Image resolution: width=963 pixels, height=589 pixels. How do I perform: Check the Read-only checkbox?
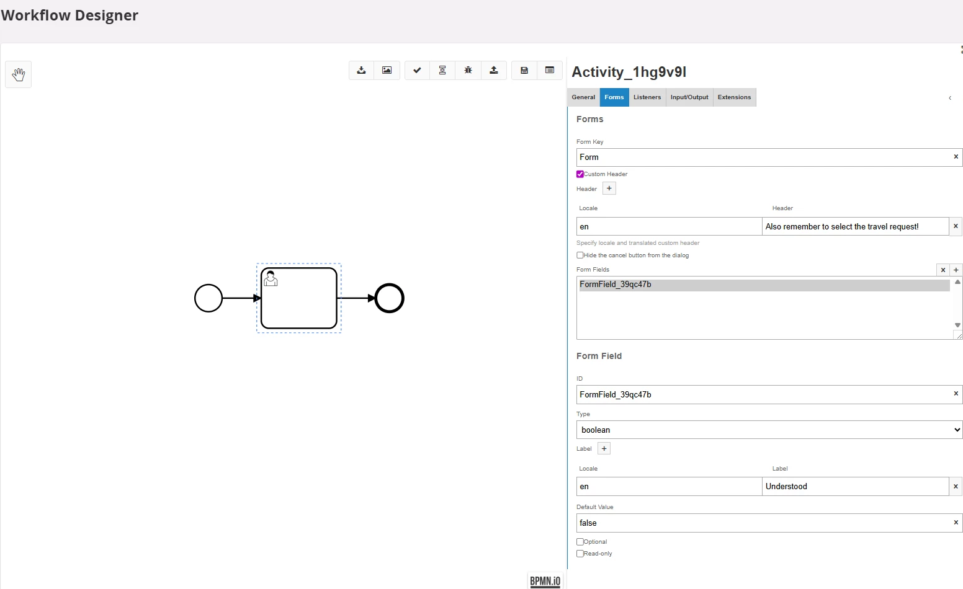(580, 554)
